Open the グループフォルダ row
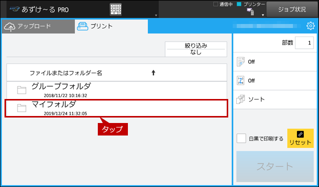 point(117,90)
